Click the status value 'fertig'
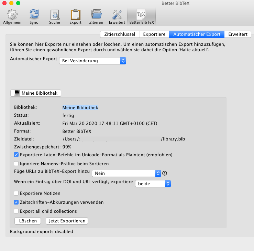Viewport: 254px width, 251px height. click(x=68, y=116)
